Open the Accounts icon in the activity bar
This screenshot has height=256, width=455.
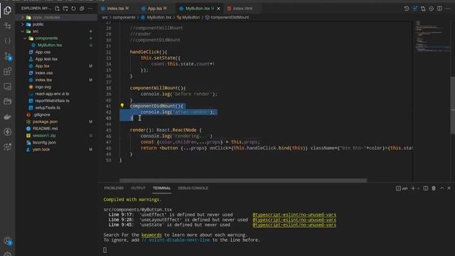point(8,241)
